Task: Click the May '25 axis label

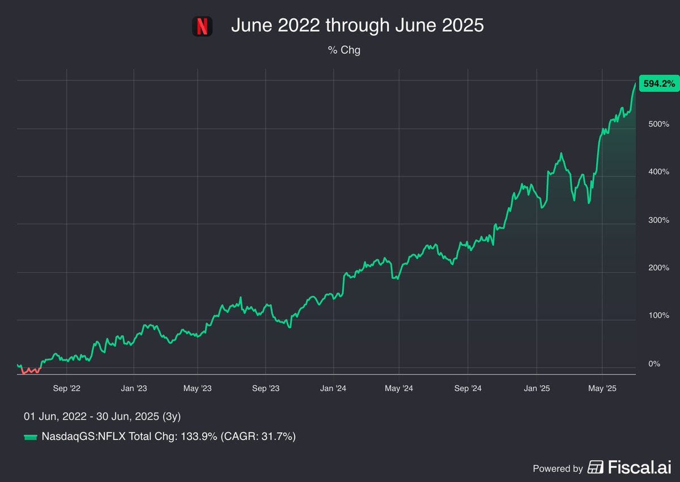Action: click(x=603, y=389)
